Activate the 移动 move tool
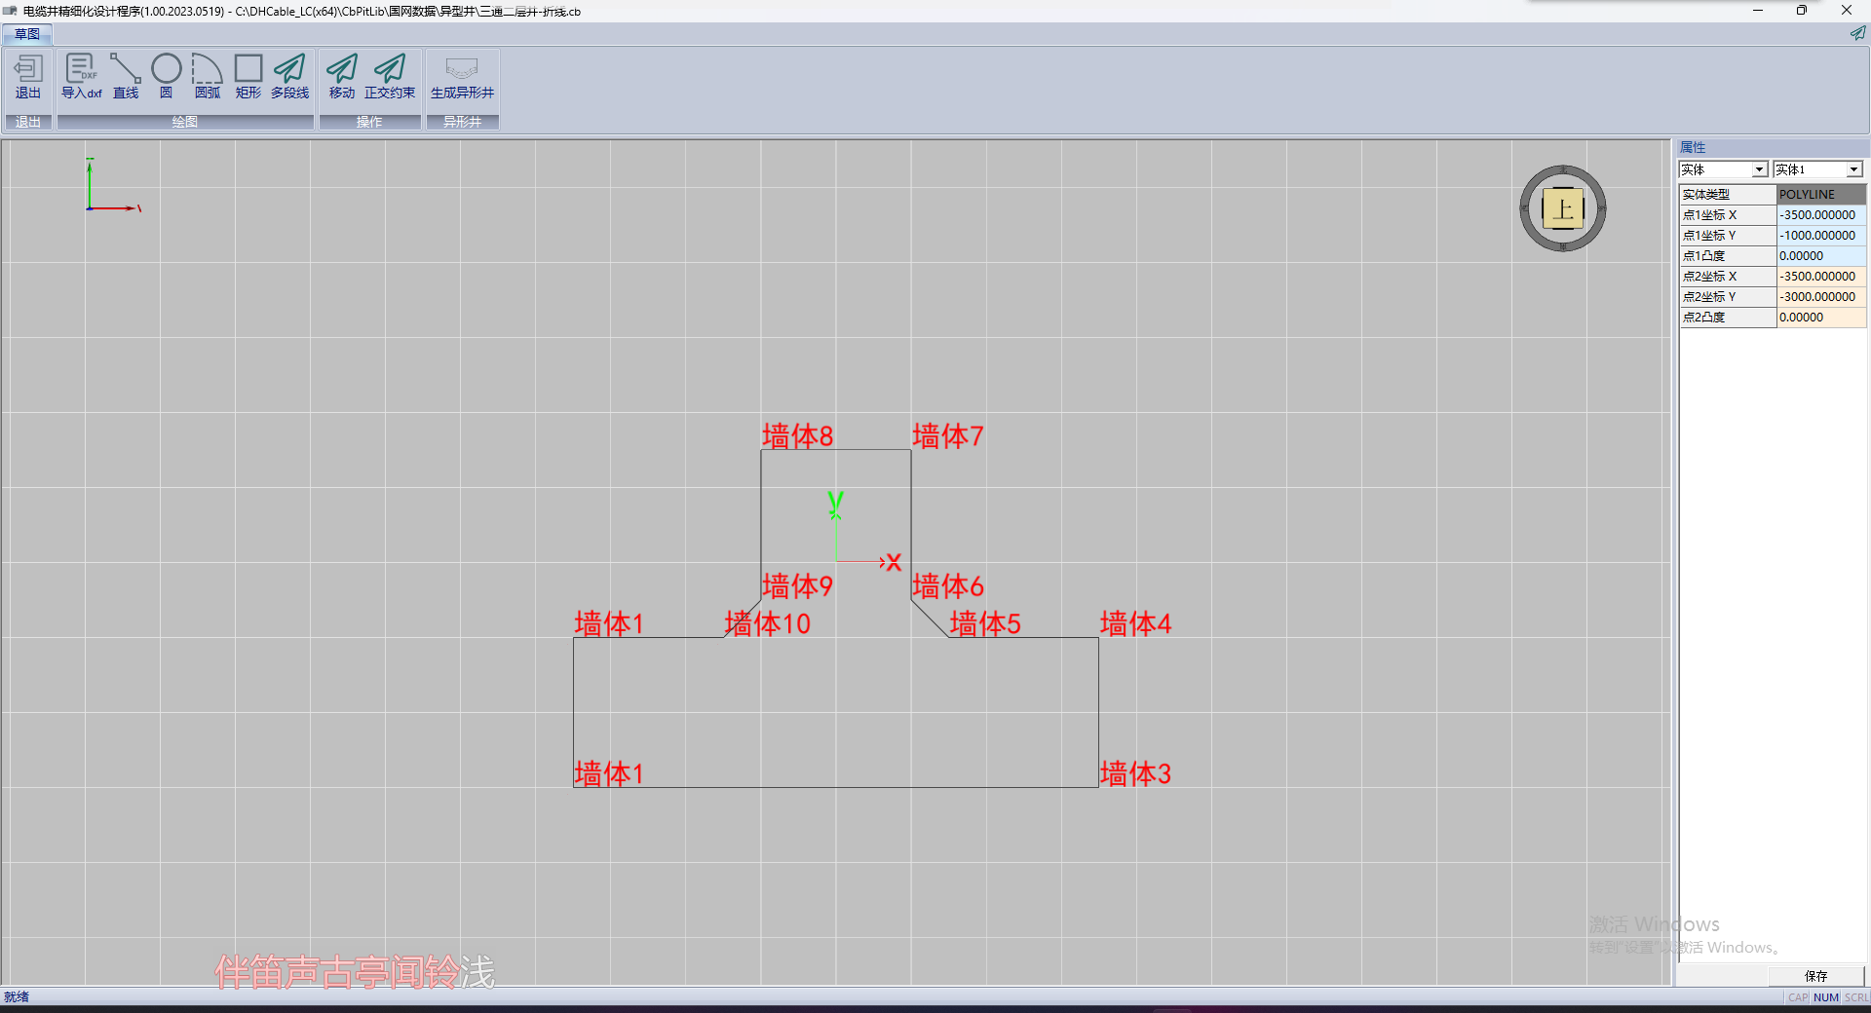This screenshot has height=1013, width=1871. click(x=342, y=77)
